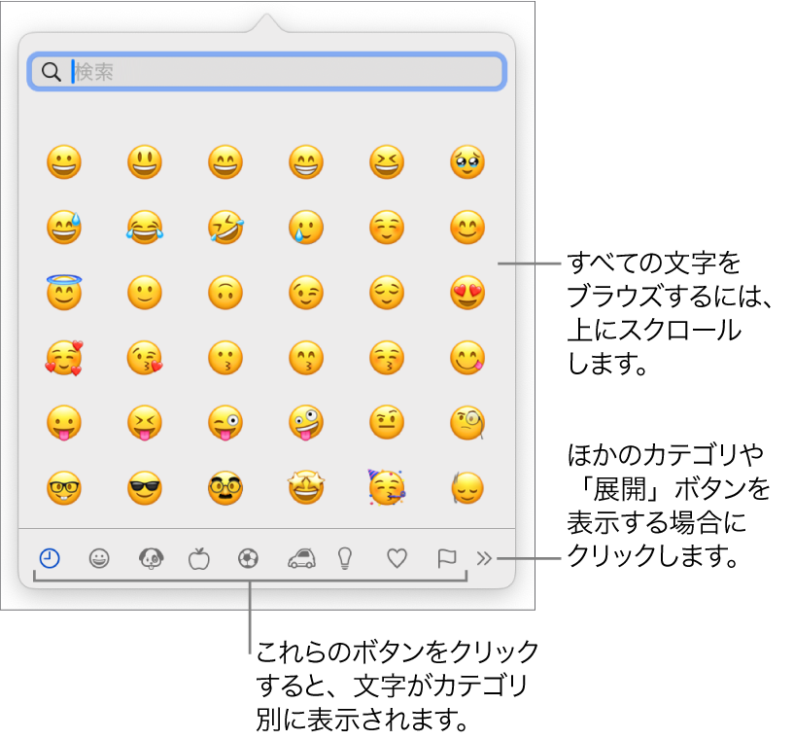Viewport: 794px width, 740px height.
Task: Open the flags category
Action: click(x=447, y=559)
